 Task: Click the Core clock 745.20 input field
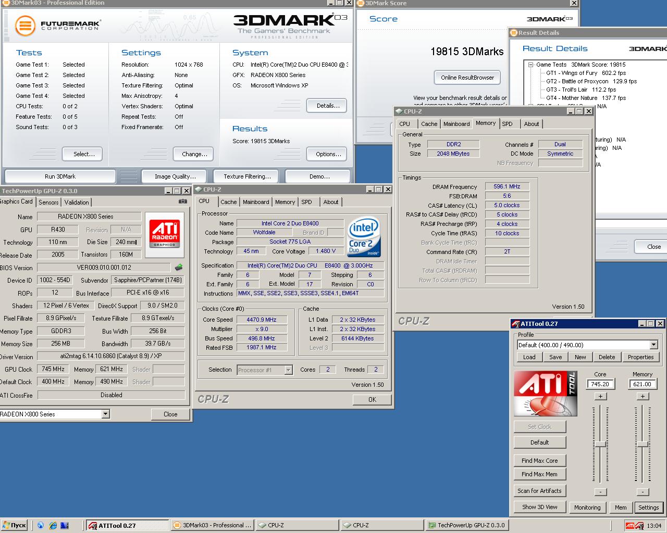click(600, 384)
